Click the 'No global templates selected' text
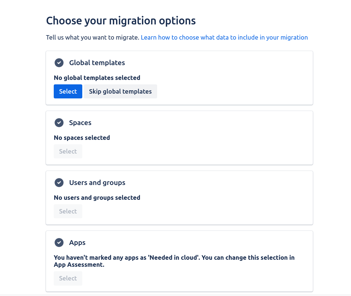This screenshot has height=296, width=351. coord(97,78)
